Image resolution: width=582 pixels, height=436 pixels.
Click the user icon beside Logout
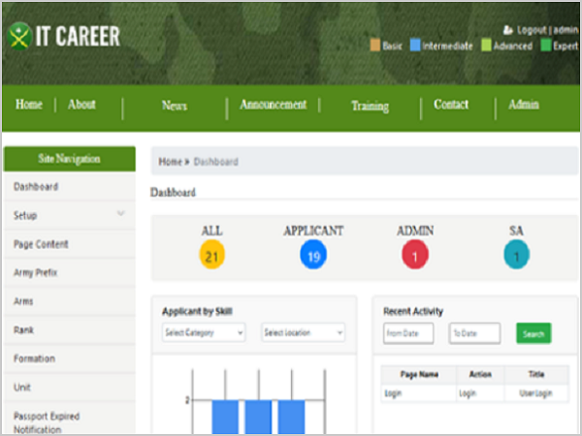click(507, 30)
